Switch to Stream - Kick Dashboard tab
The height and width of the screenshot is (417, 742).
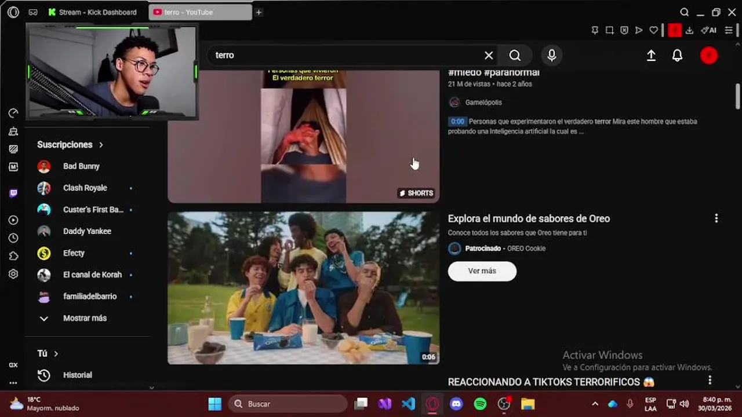point(93,12)
